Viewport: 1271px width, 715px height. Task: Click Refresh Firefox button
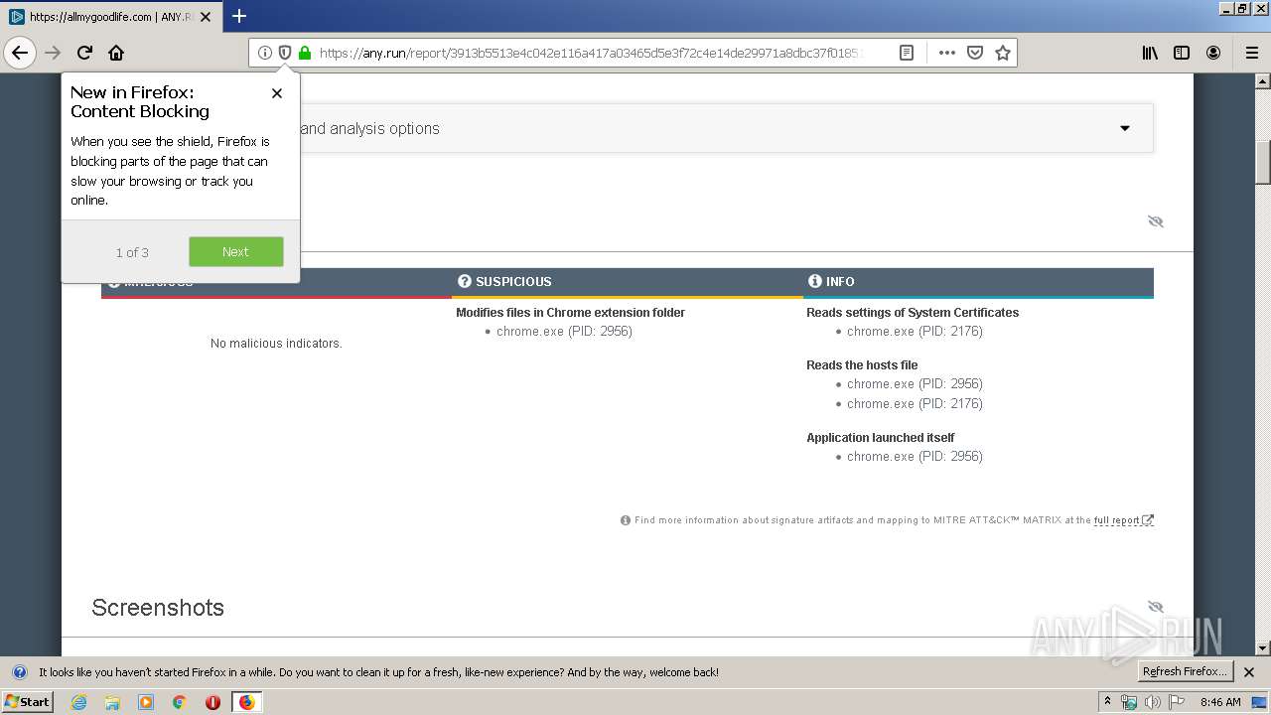pos(1186,672)
